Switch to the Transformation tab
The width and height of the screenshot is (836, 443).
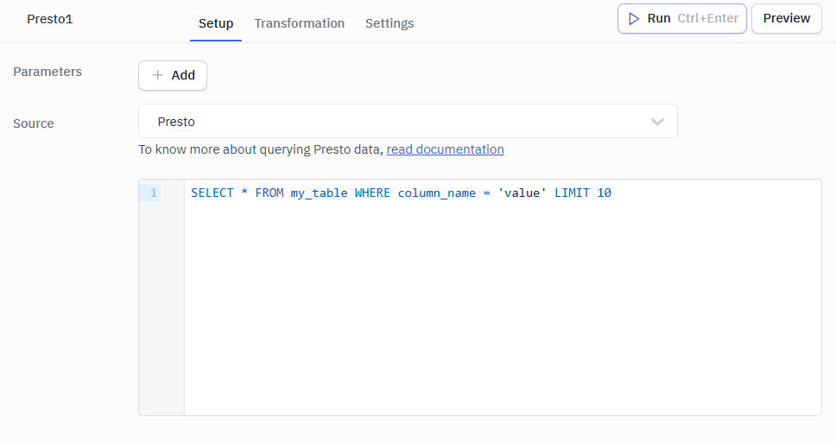[x=299, y=23]
